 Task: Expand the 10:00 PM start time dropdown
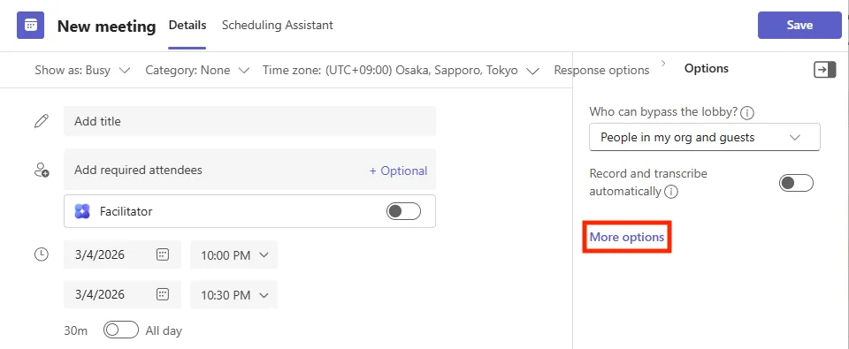point(233,254)
